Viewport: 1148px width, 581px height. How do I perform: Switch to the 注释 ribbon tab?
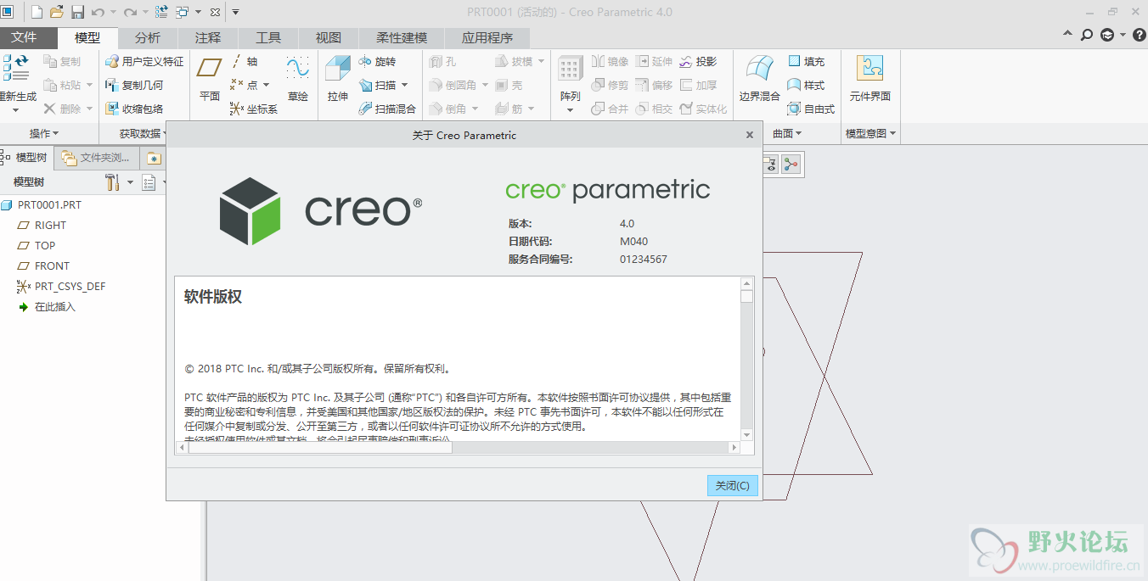(x=207, y=38)
